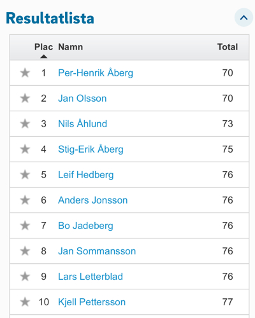Toggle favorite star for Leif Hedberg
This screenshot has width=255, height=318.
[x=25, y=175]
